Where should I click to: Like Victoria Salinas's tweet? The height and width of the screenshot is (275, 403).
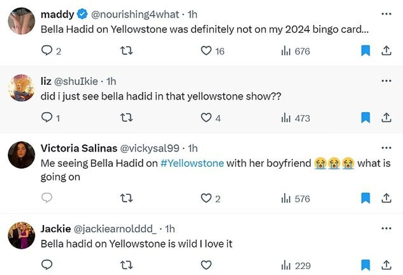pyautogui.click(x=206, y=199)
